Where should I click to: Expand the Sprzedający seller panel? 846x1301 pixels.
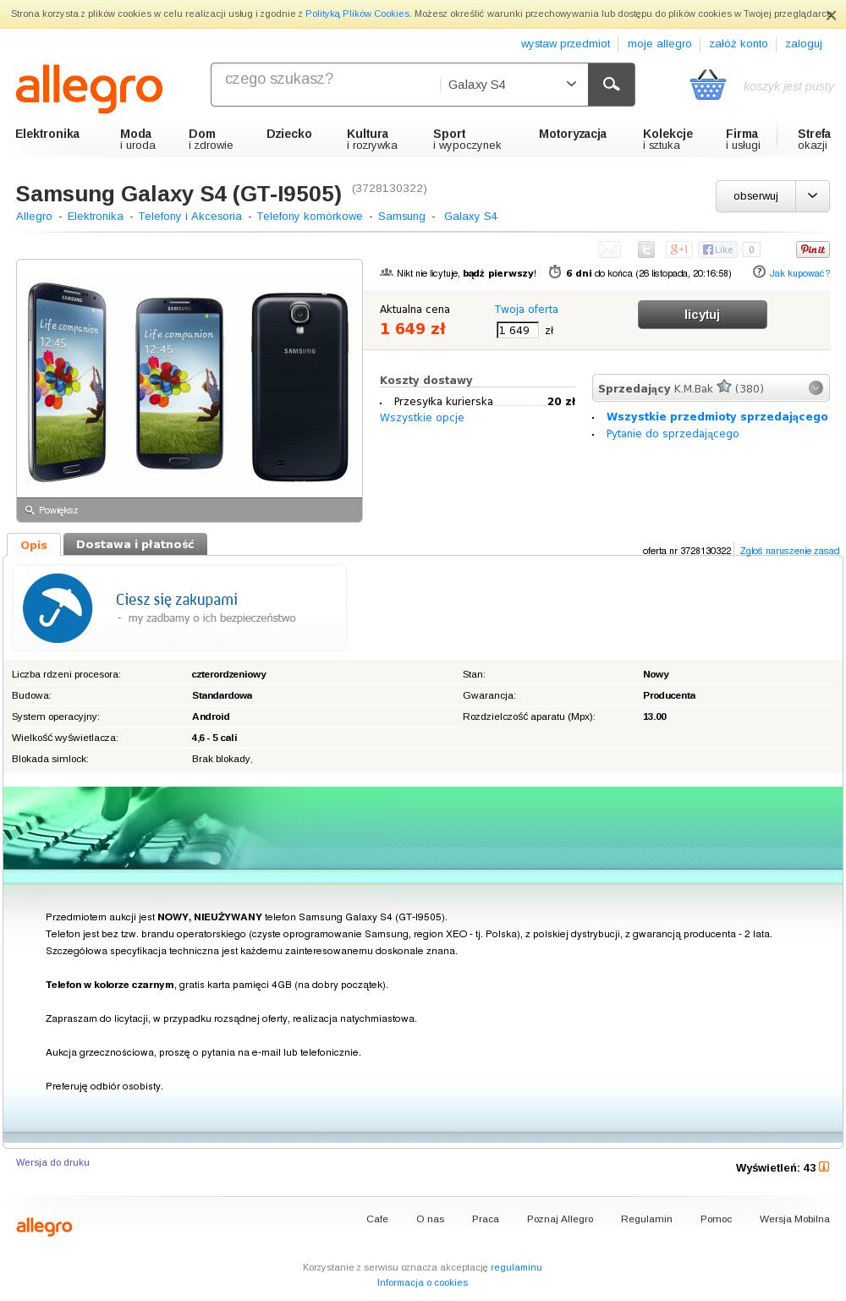(816, 388)
